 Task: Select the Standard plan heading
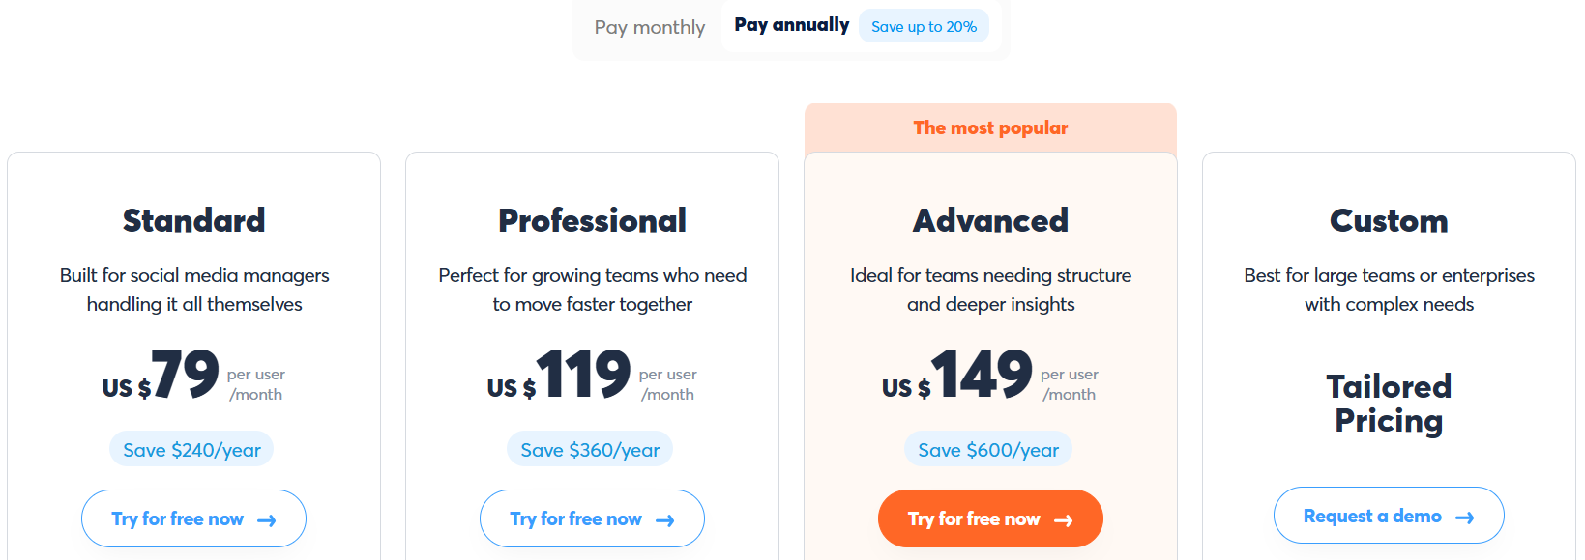point(193,221)
